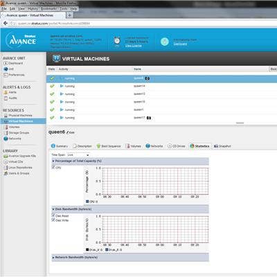Toggle the CPU checkbox
The width and height of the screenshot is (277, 277).
point(53,168)
